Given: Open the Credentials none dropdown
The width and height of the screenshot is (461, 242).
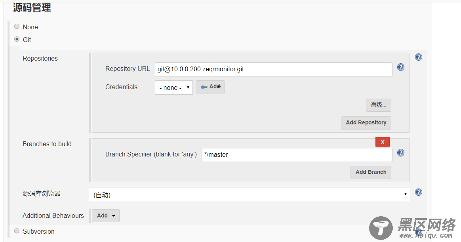Looking at the screenshot, I should tap(173, 88).
